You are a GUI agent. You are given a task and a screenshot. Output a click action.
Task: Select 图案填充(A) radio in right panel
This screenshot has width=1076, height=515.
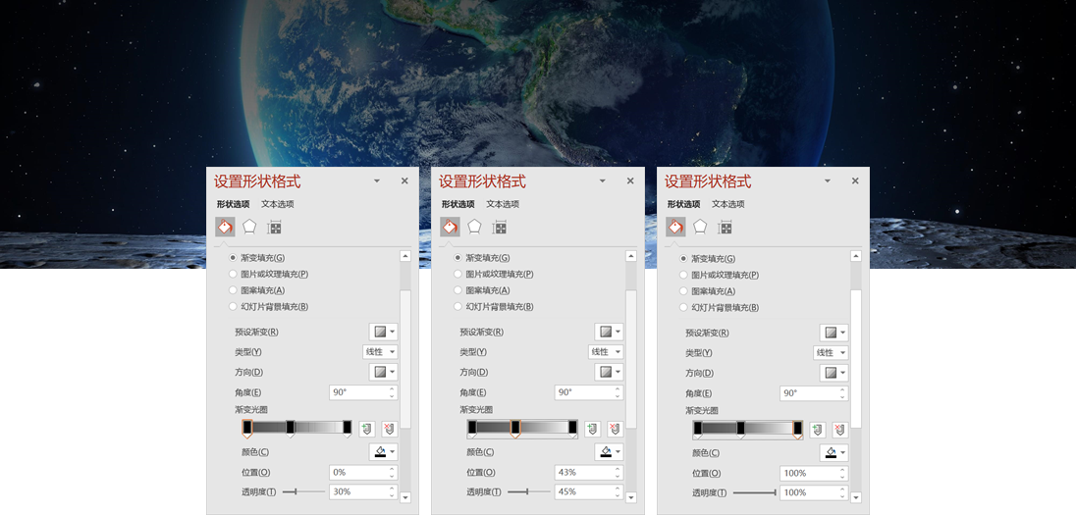coord(683,291)
